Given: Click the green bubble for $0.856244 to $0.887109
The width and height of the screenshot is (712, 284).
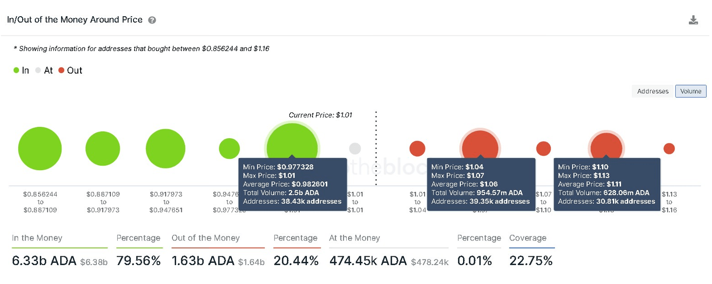Looking at the screenshot, I should point(40,148).
